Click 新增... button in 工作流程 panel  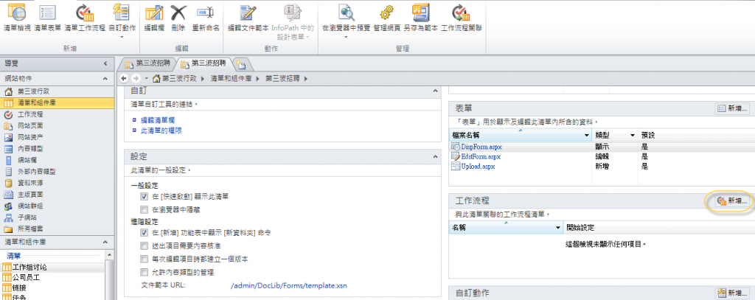(733, 200)
